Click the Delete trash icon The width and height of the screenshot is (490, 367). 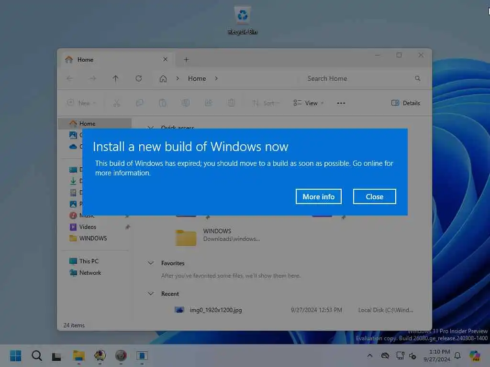pyautogui.click(x=231, y=103)
